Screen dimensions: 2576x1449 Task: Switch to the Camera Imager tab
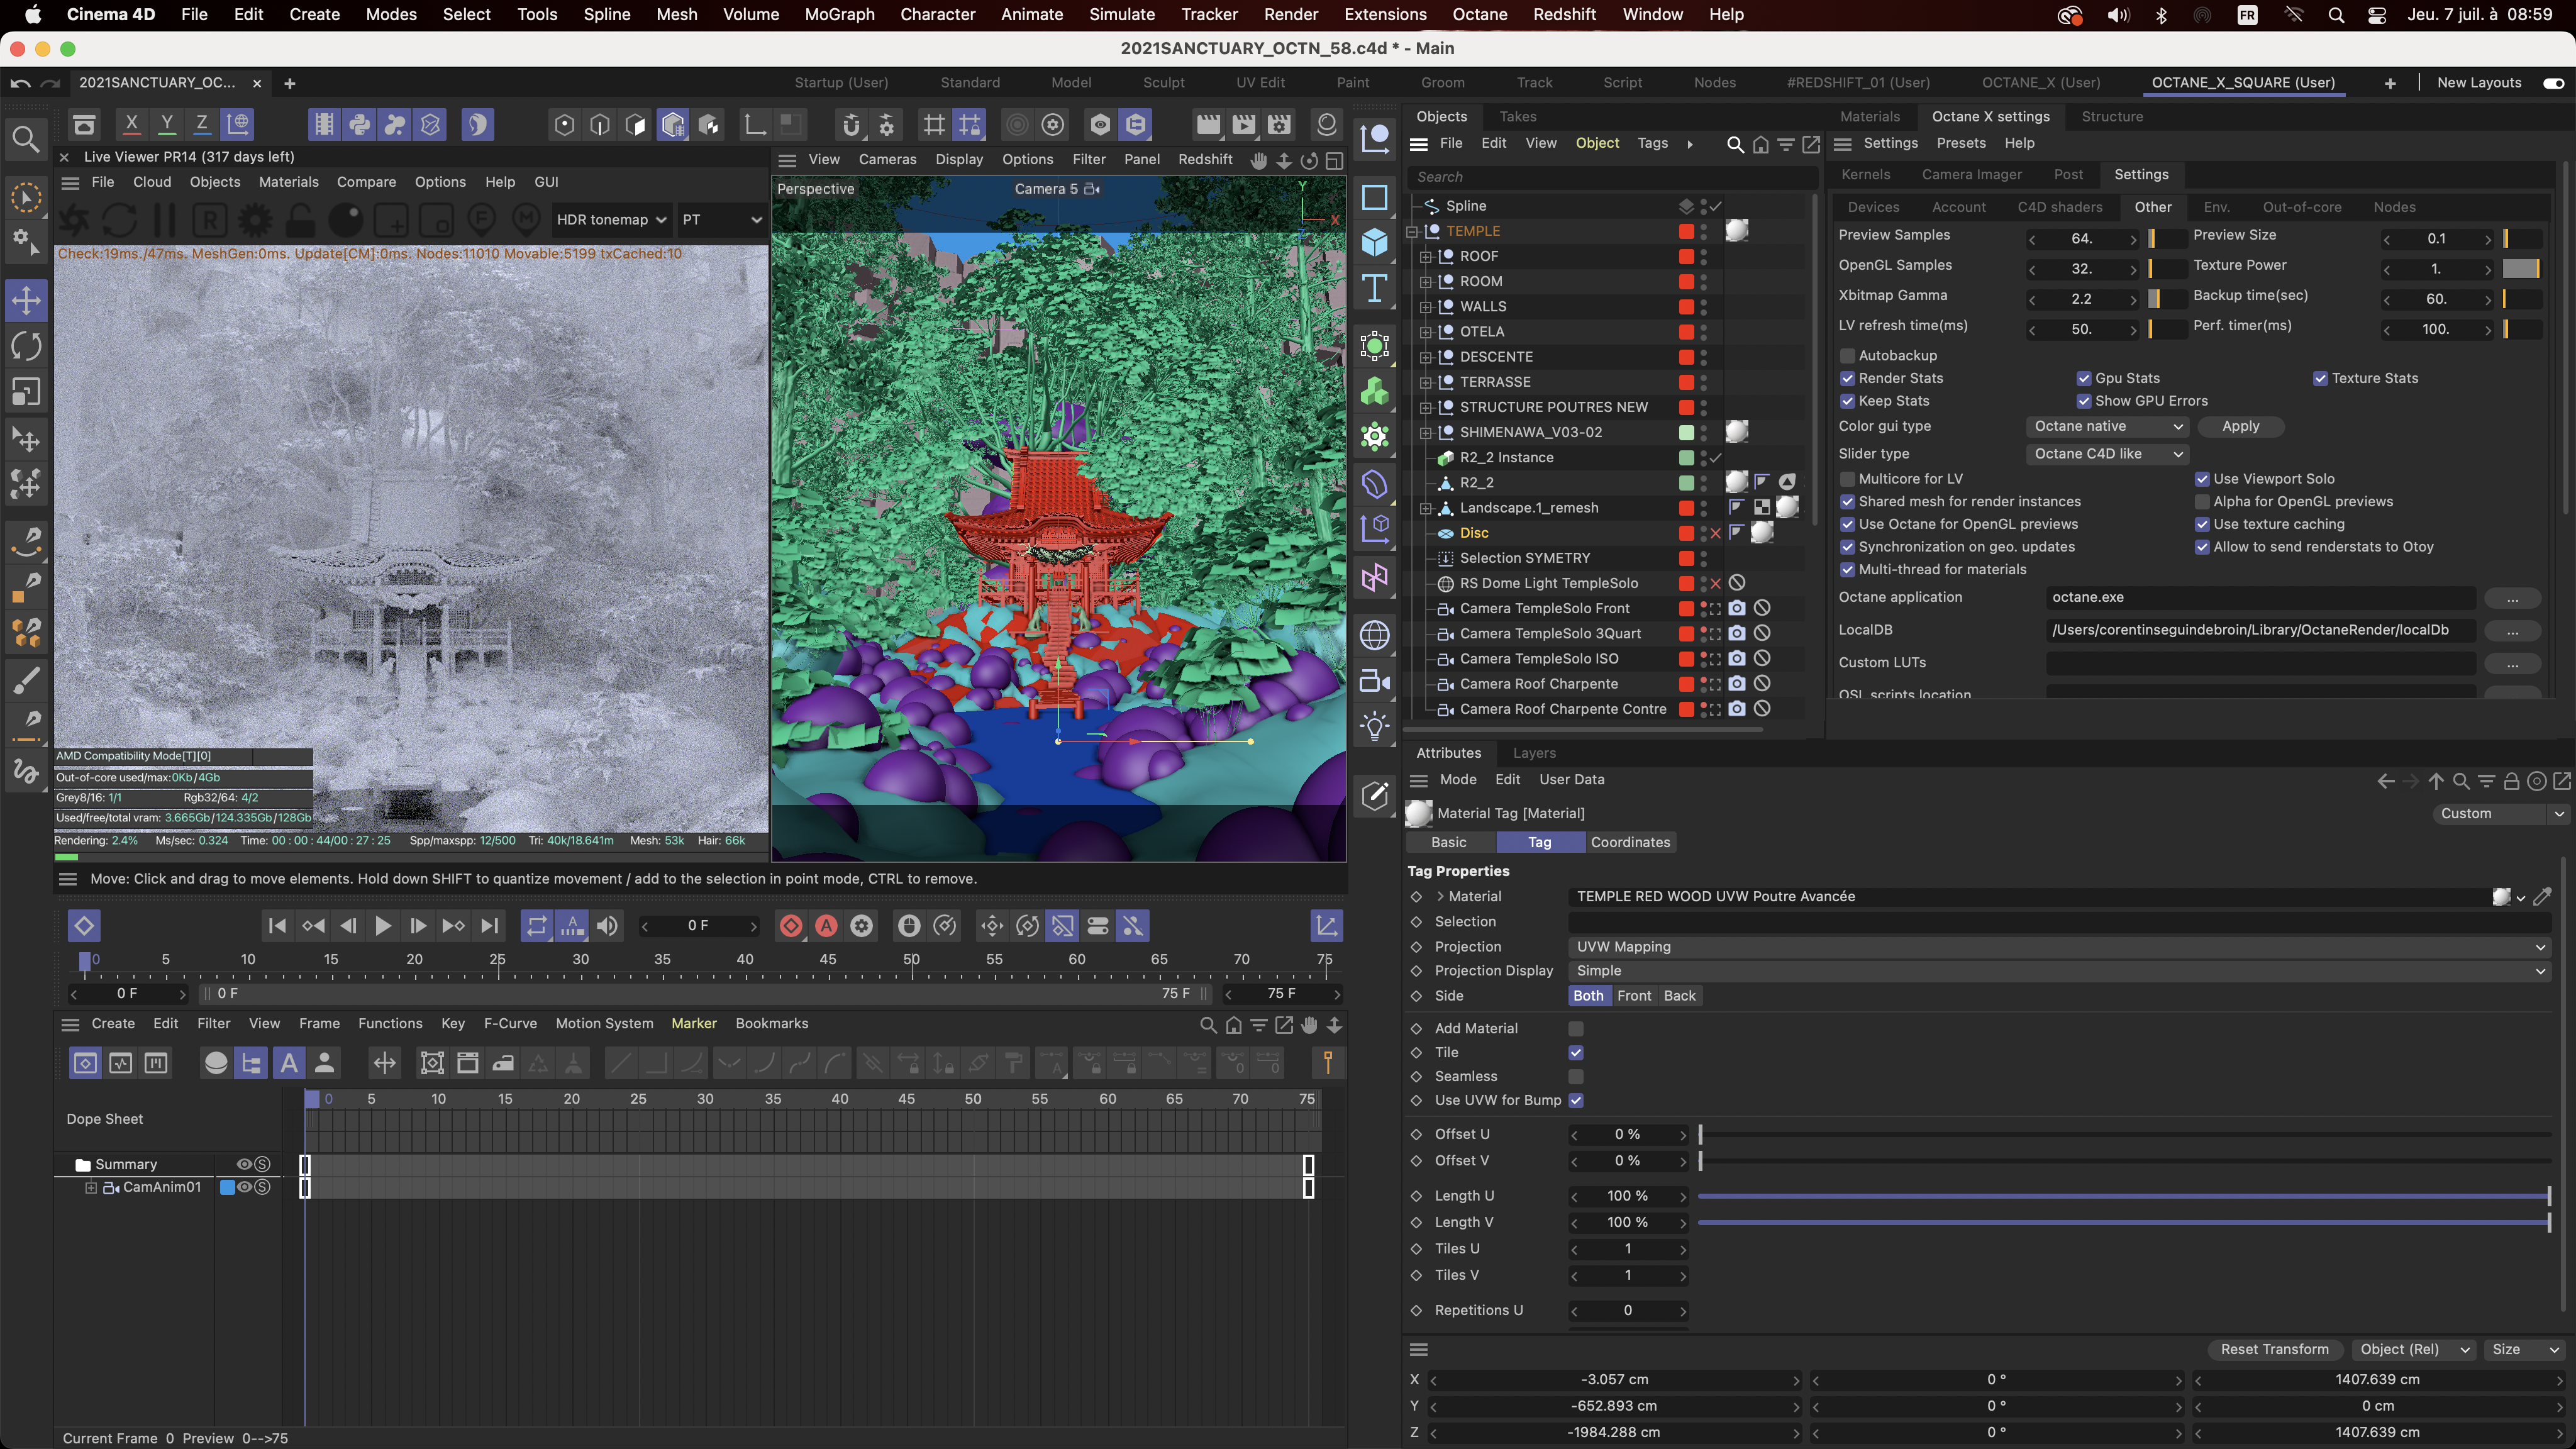tap(1971, 174)
